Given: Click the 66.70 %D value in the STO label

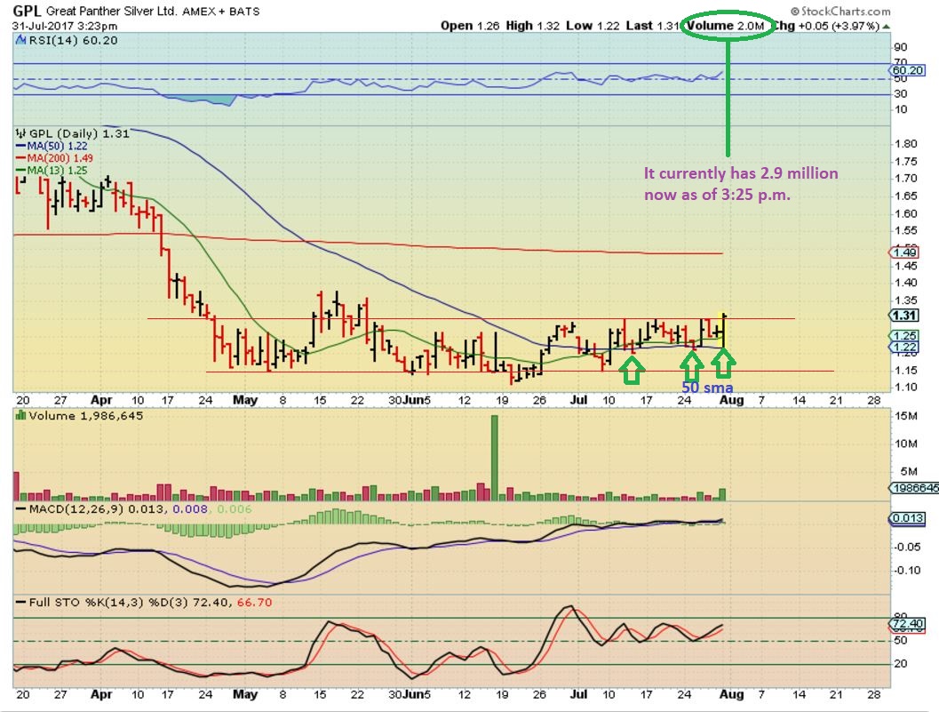Looking at the screenshot, I should 254,603.
